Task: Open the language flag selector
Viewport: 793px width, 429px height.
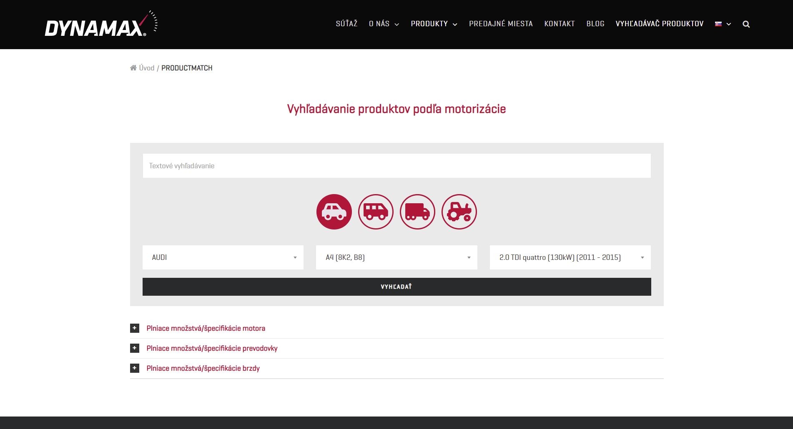Action: 723,24
